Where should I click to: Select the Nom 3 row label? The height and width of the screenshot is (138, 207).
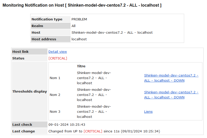click(x=55, y=112)
